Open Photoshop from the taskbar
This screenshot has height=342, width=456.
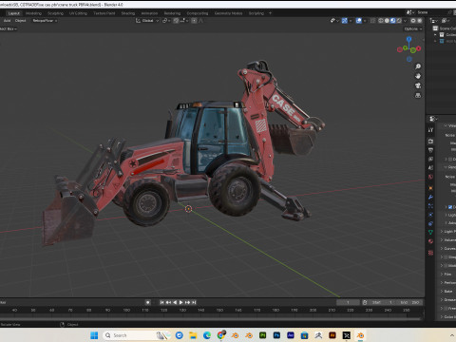[276, 335]
